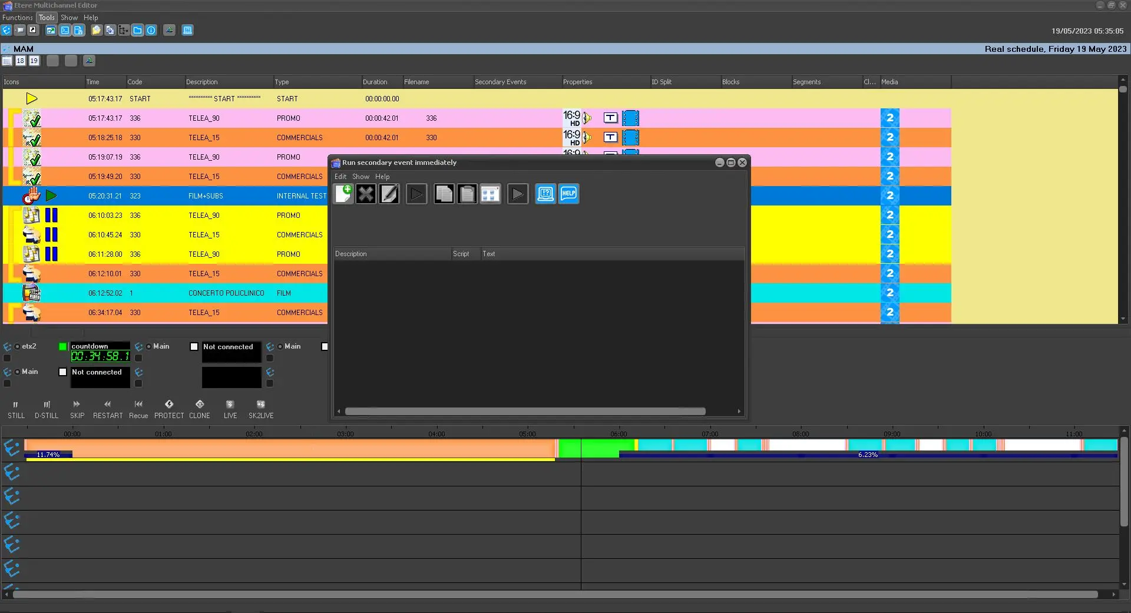The width and height of the screenshot is (1131, 613).
Task: Select the etx2 radio button
Action: click(18, 347)
